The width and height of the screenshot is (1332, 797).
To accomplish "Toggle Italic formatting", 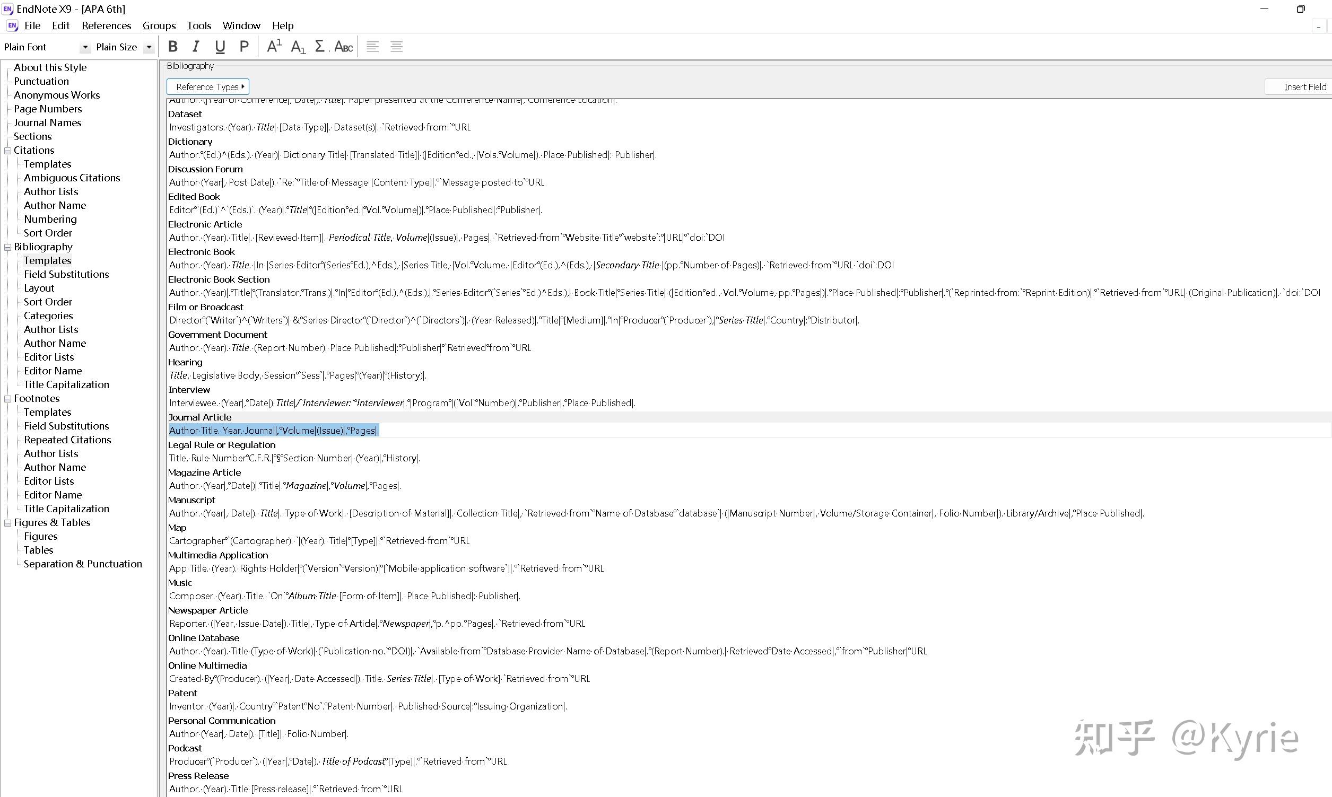I will [196, 47].
